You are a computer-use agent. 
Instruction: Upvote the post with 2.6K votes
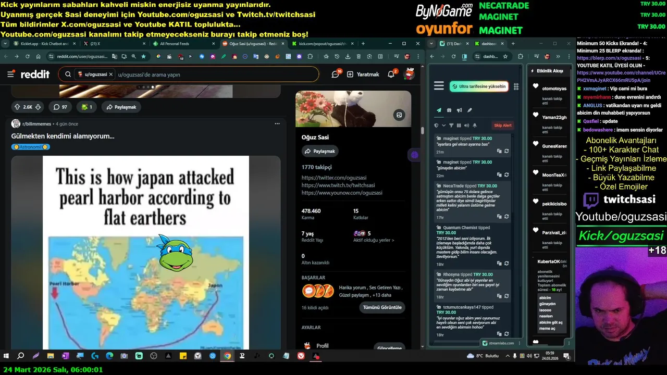pos(17,107)
